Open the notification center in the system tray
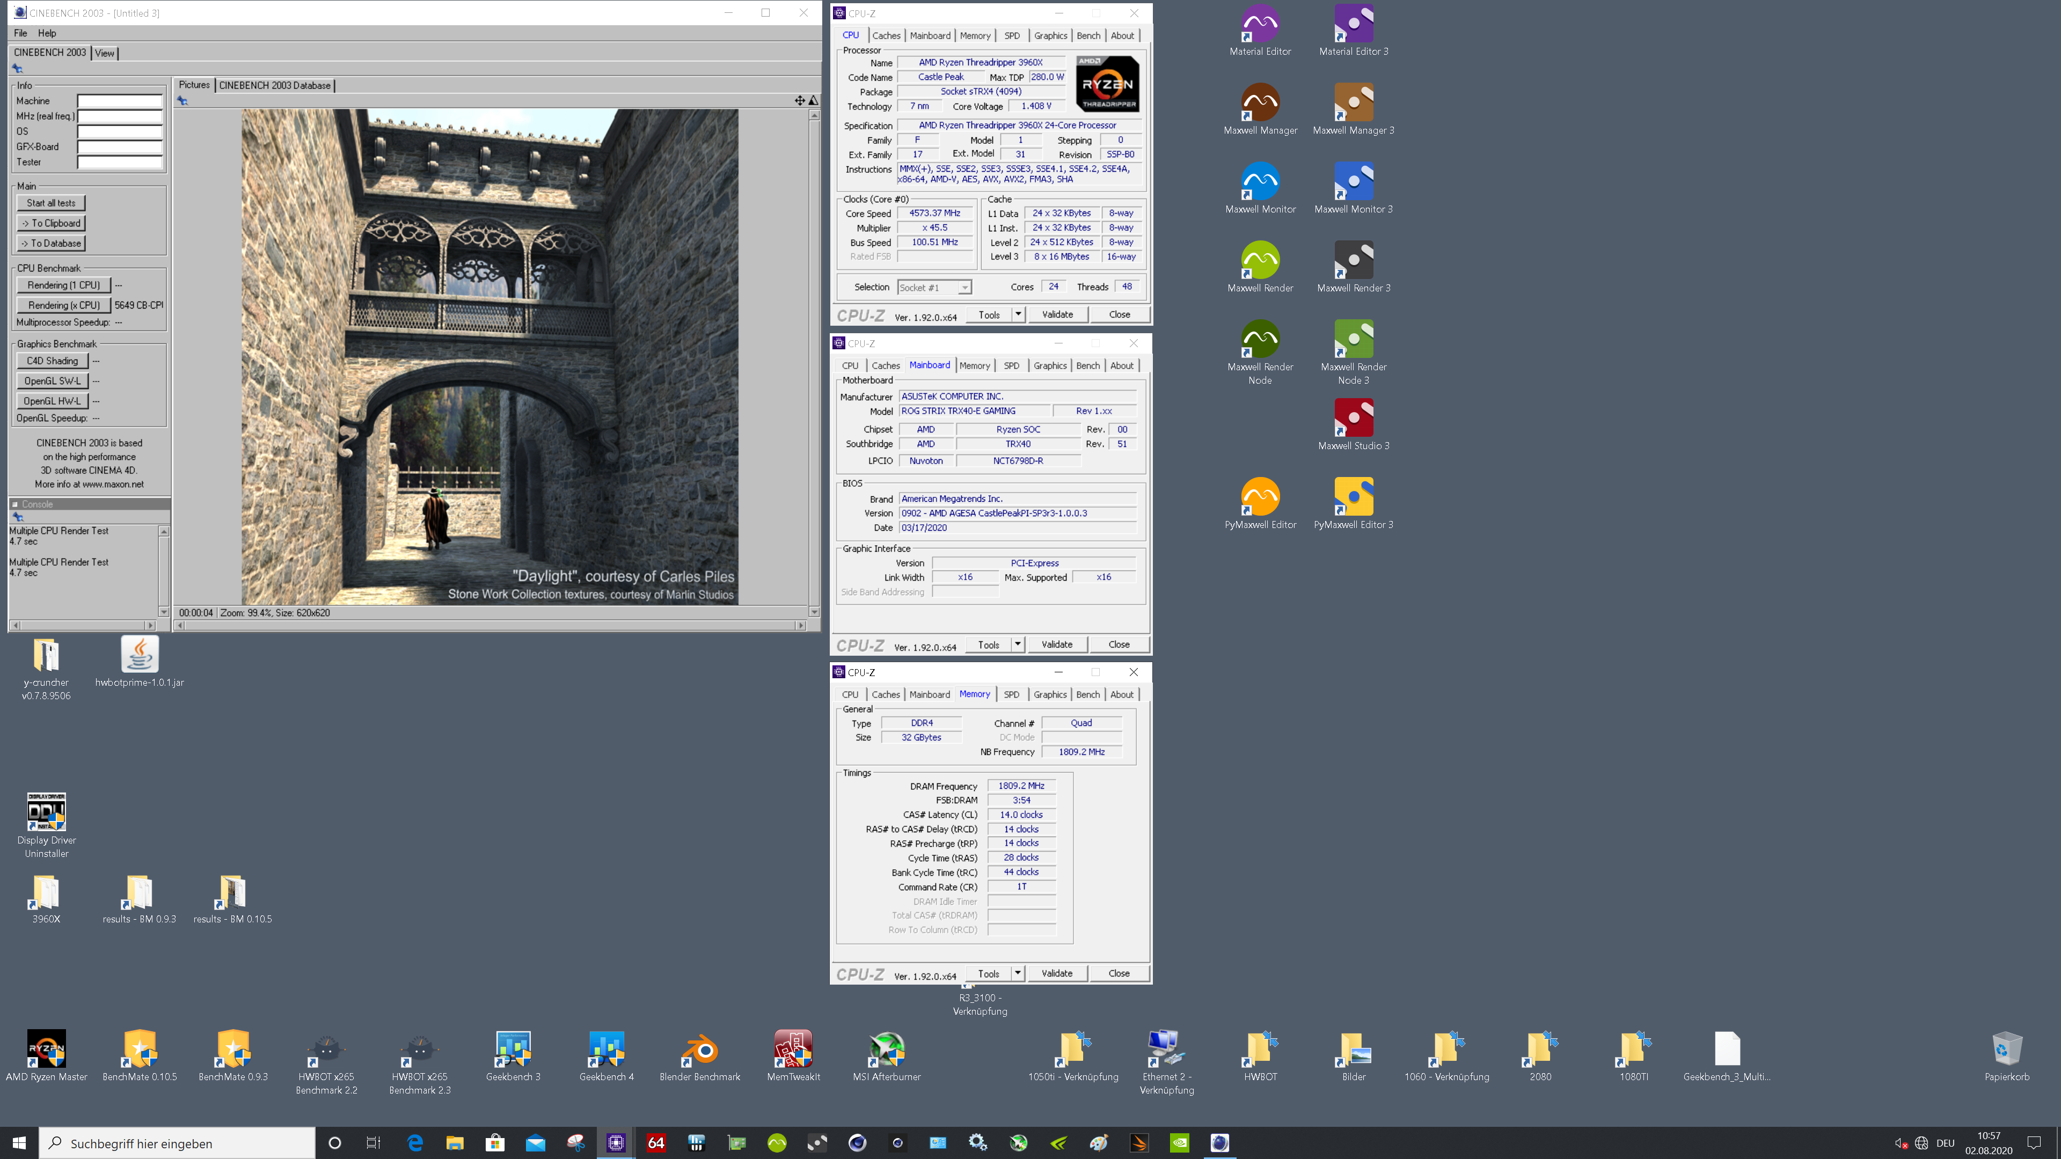The image size is (2061, 1159). 2035,1143
